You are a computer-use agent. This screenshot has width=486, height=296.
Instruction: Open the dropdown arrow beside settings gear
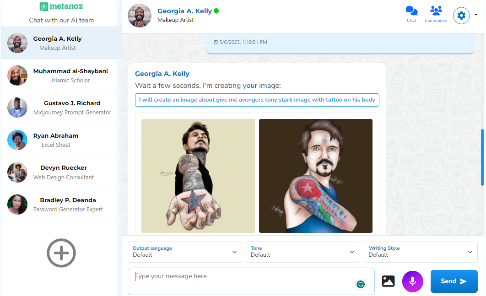point(476,15)
